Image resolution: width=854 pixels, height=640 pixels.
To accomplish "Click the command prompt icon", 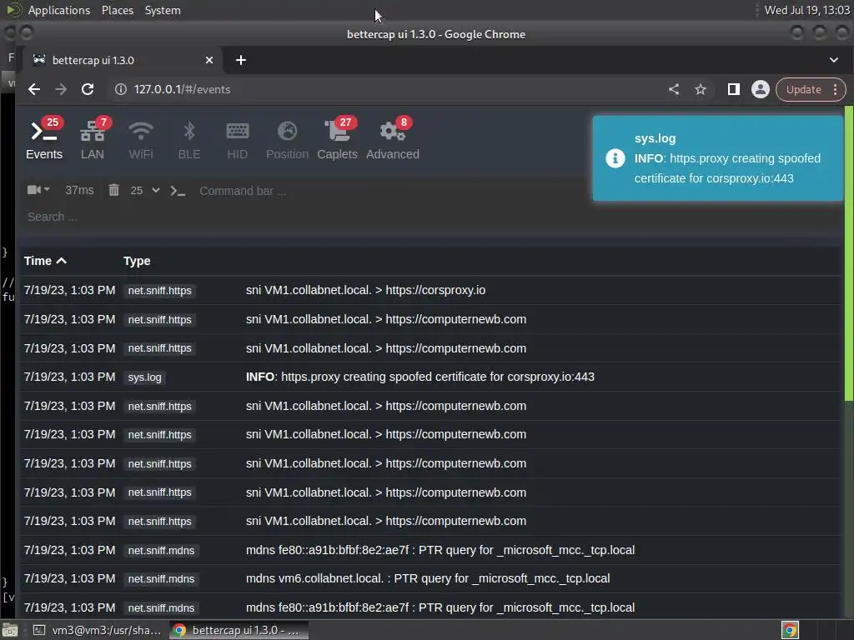I will 178,191.
